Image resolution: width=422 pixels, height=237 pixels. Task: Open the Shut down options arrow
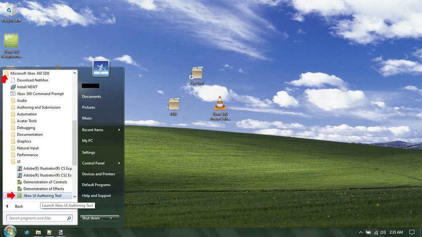pos(111,218)
